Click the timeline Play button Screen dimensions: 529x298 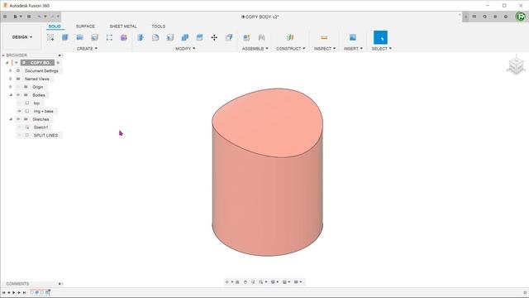click(x=14, y=292)
